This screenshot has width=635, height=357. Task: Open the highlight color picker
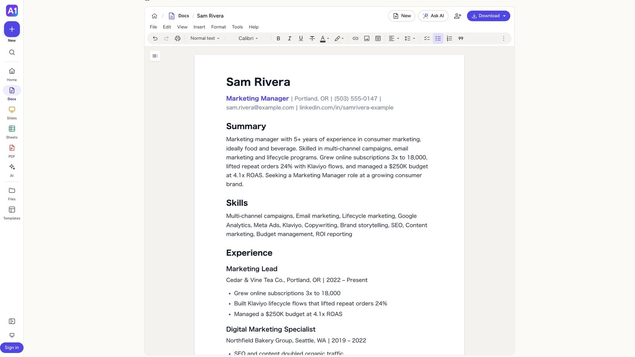coord(339,38)
